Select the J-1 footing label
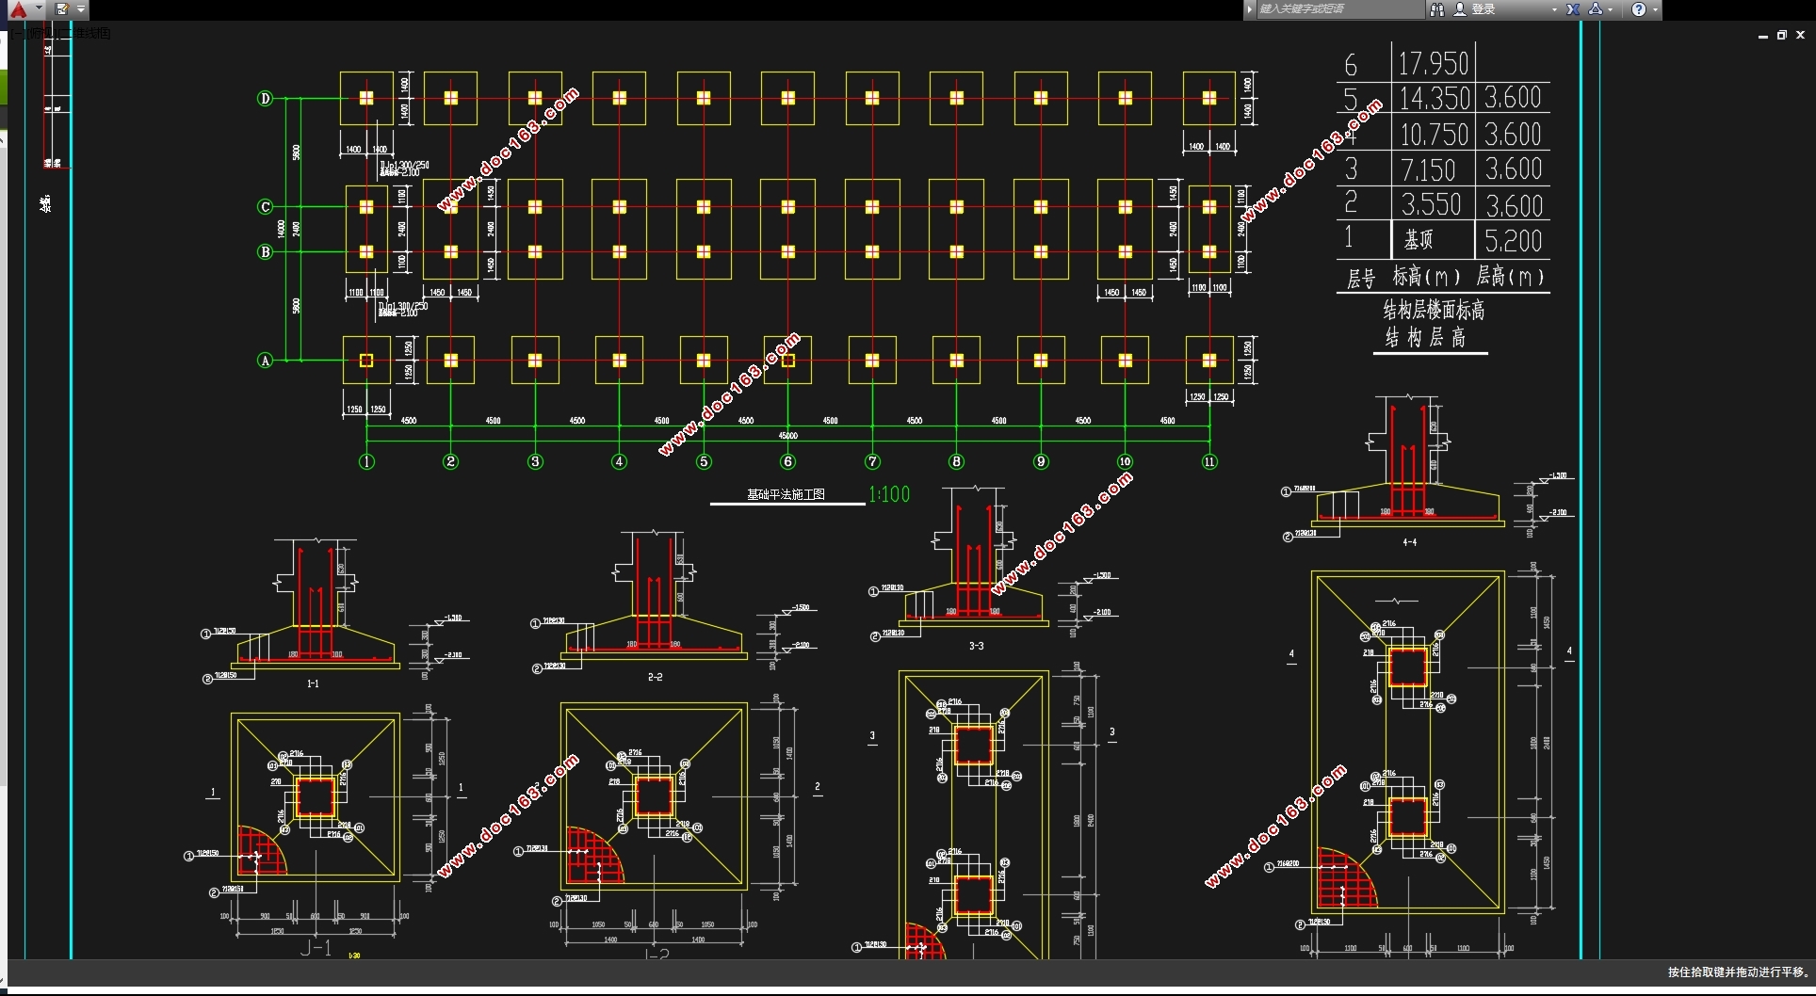Viewport: 1816px width, 996px height. click(x=316, y=948)
